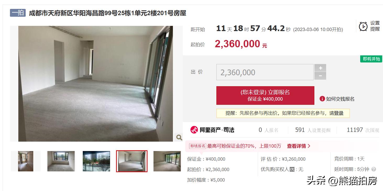Viewport: 383px width, 191px height.
Task: Decrease bid with the minus button
Action: click(320, 76)
